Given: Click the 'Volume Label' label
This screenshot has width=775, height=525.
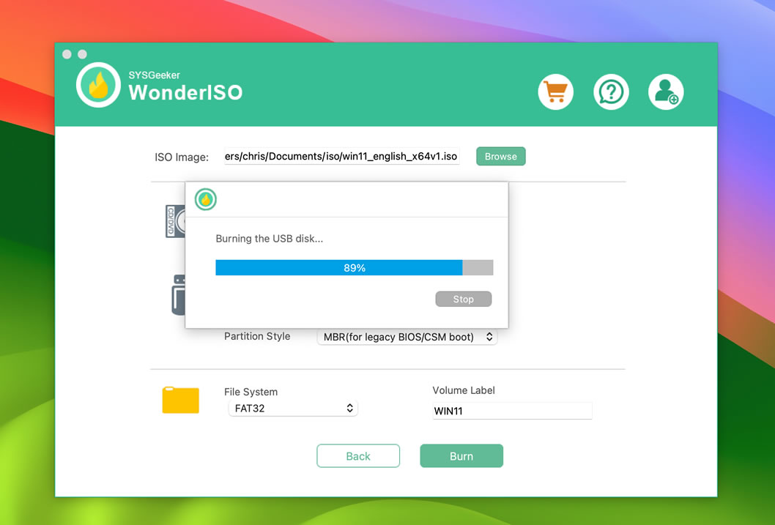Looking at the screenshot, I should point(463,390).
